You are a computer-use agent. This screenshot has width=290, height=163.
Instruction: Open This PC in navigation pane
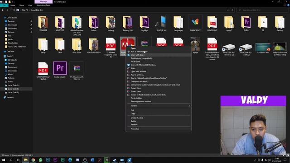coord(10,56)
